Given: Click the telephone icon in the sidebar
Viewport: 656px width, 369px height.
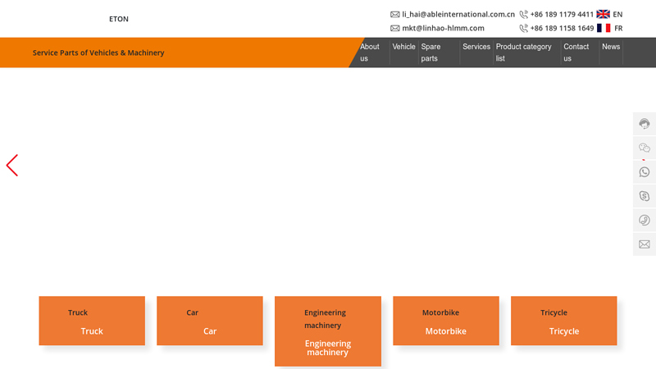Looking at the screenshot, I should (645, 220).
